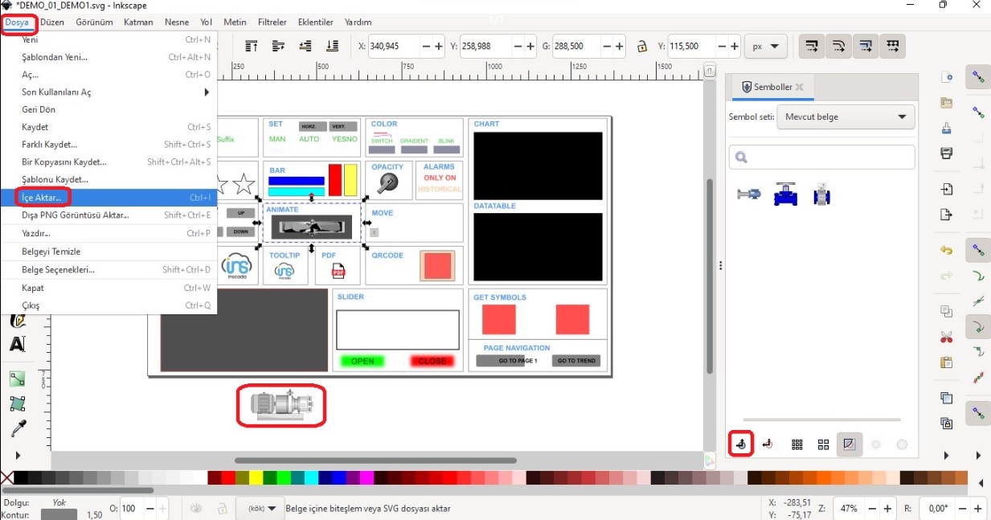Open the px units dropdown
991x520 pixels.
click(765, 47)
